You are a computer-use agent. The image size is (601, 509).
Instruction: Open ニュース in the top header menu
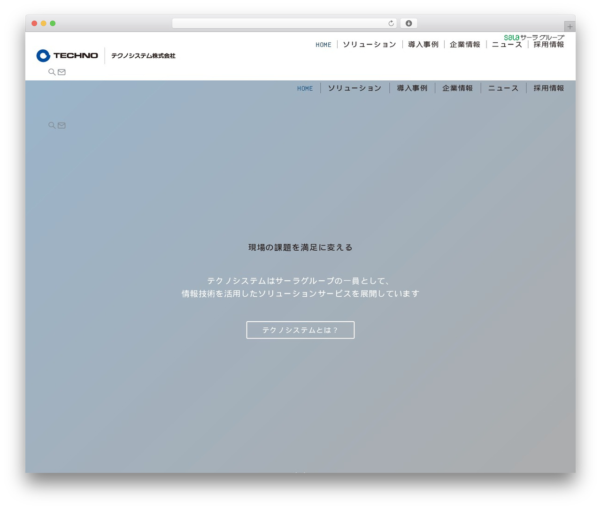click(x=507, y=45)
